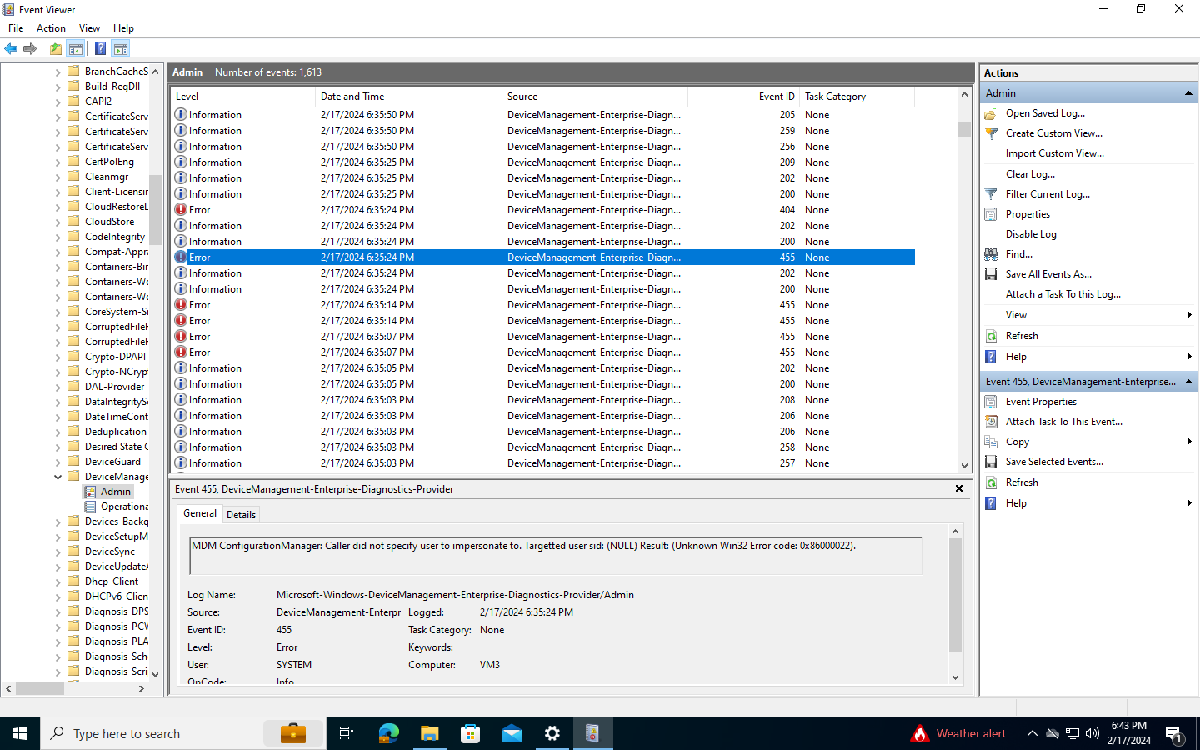Open Event Viewer icon on the taskbar
The width and height of the screenshot is (1200, 750).
592,733
